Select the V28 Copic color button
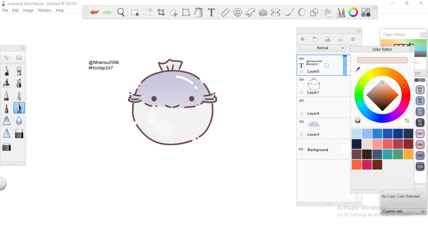The height and width of the screenshot is (225, 428). click(420, 167)
